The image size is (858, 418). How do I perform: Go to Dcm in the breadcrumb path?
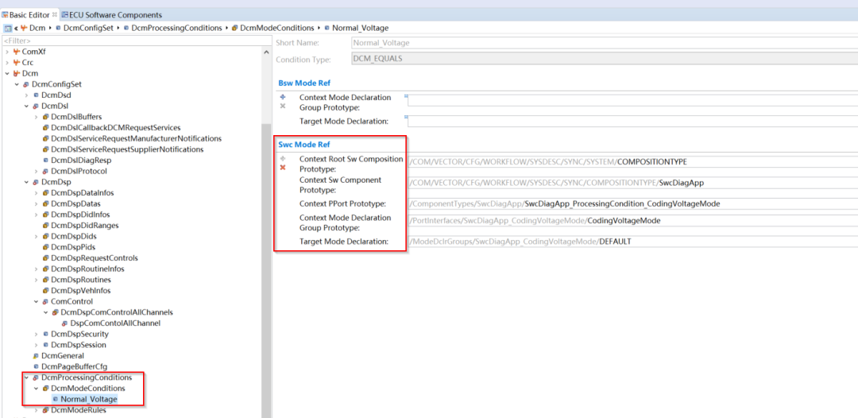click(37, 28)
